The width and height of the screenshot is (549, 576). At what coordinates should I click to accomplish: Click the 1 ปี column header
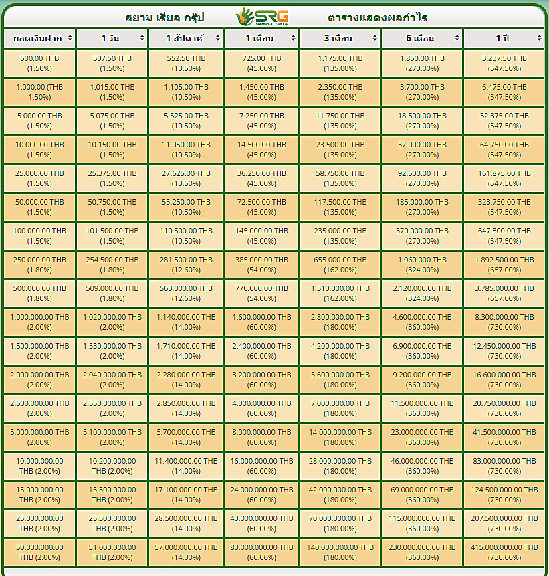(504, 39)
